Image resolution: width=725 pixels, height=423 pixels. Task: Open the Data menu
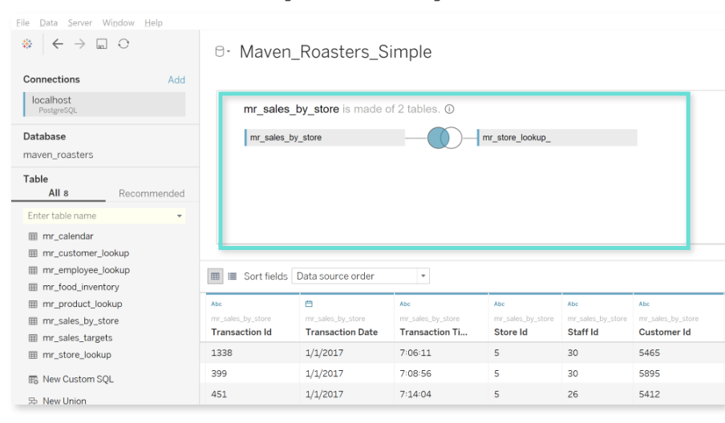point(49,22)
